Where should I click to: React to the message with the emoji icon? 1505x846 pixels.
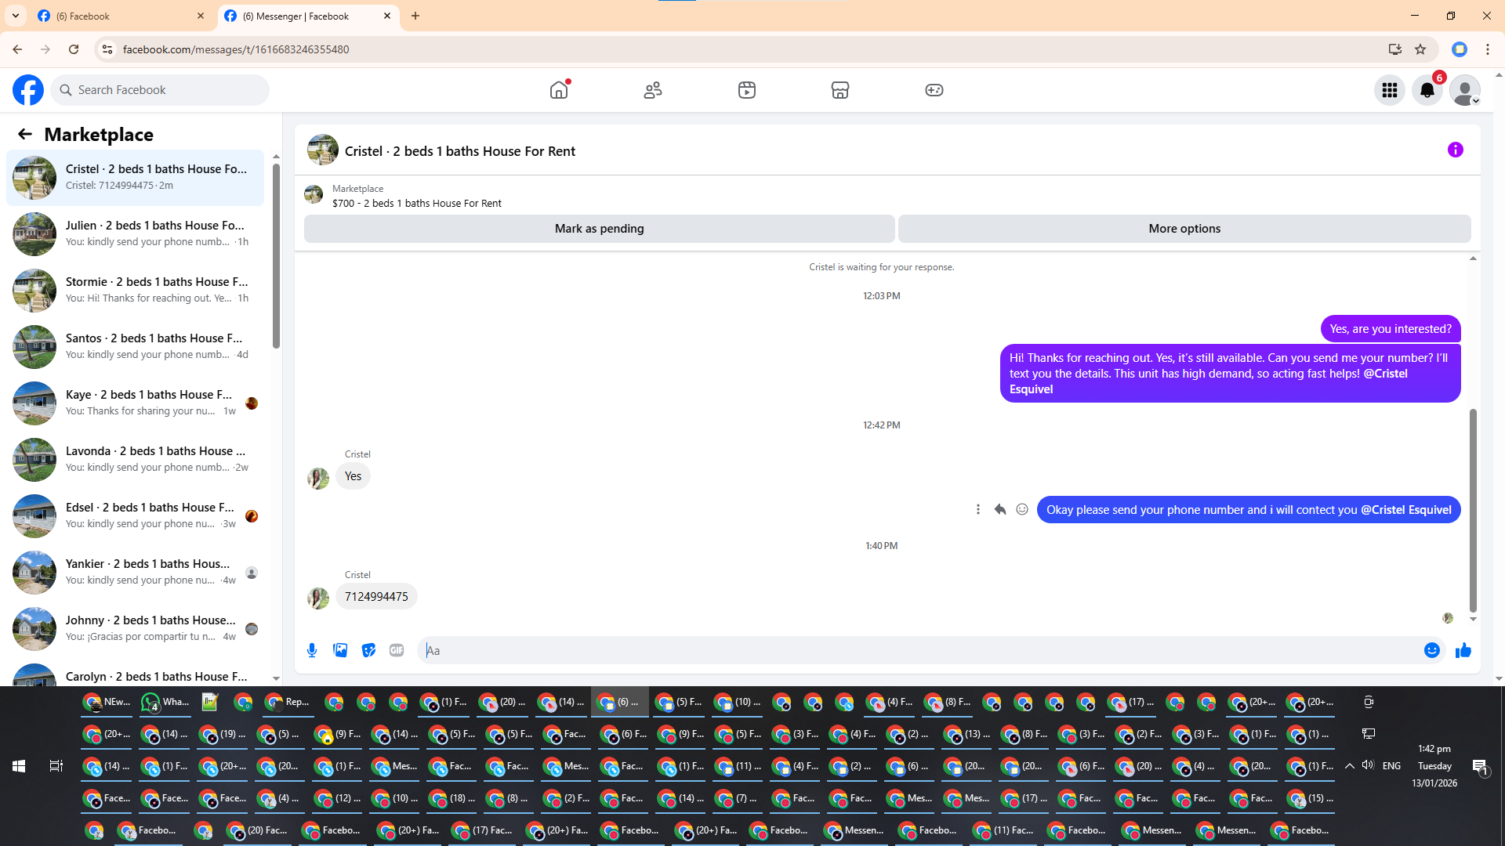click(x=1021, y=510)
